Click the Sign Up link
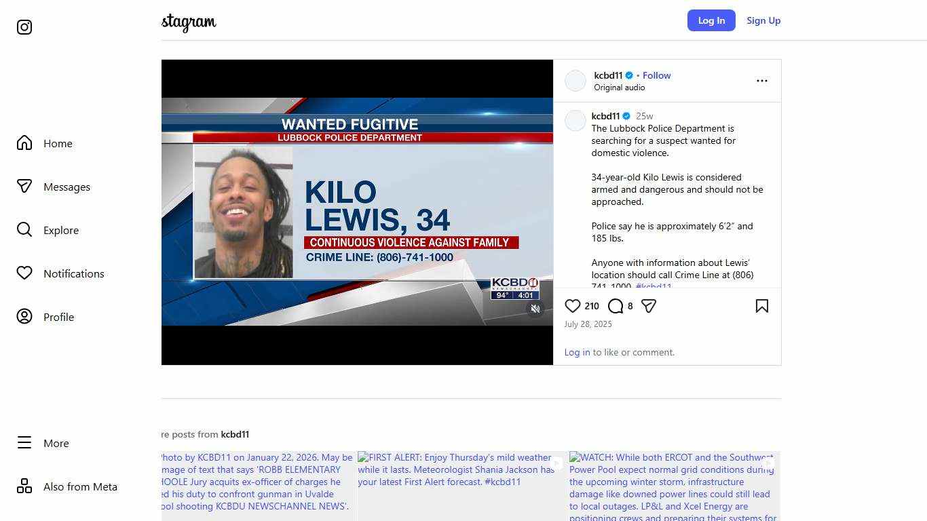The width and height of the screenshot is (927, 521). [x=763, y=20]
